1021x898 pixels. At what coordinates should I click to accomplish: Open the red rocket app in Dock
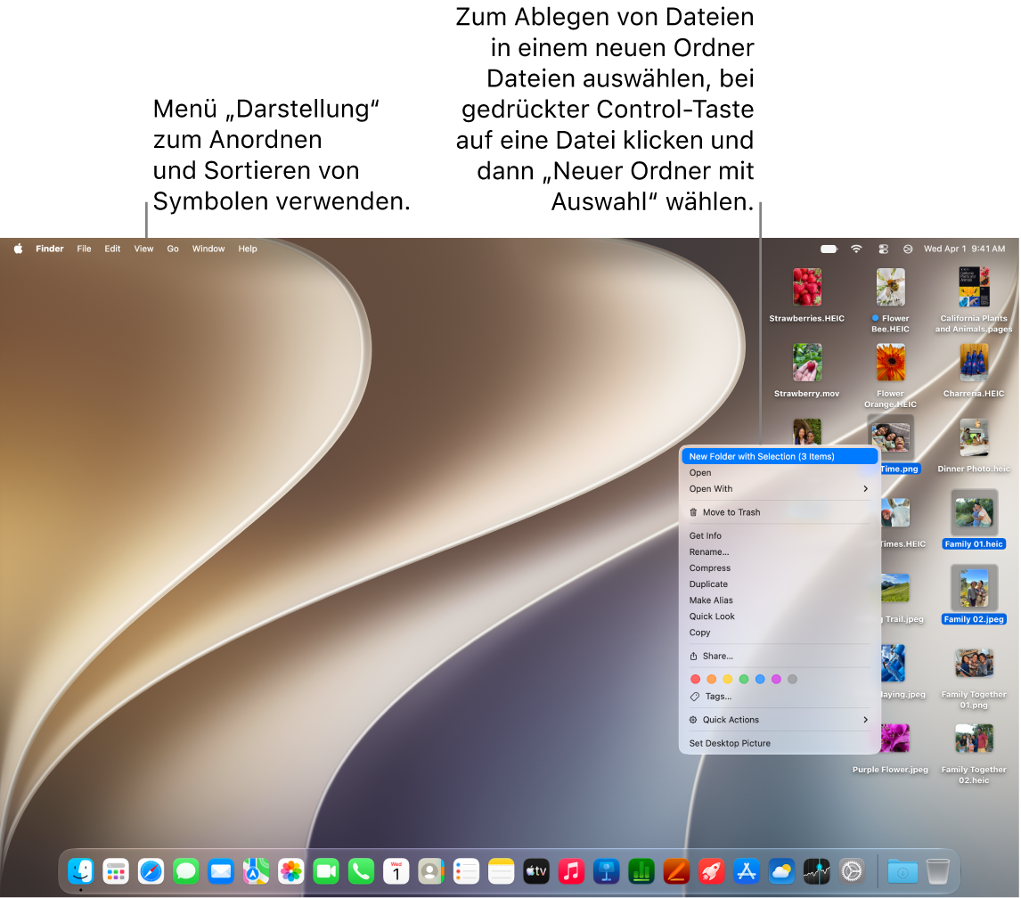[712, 871]
